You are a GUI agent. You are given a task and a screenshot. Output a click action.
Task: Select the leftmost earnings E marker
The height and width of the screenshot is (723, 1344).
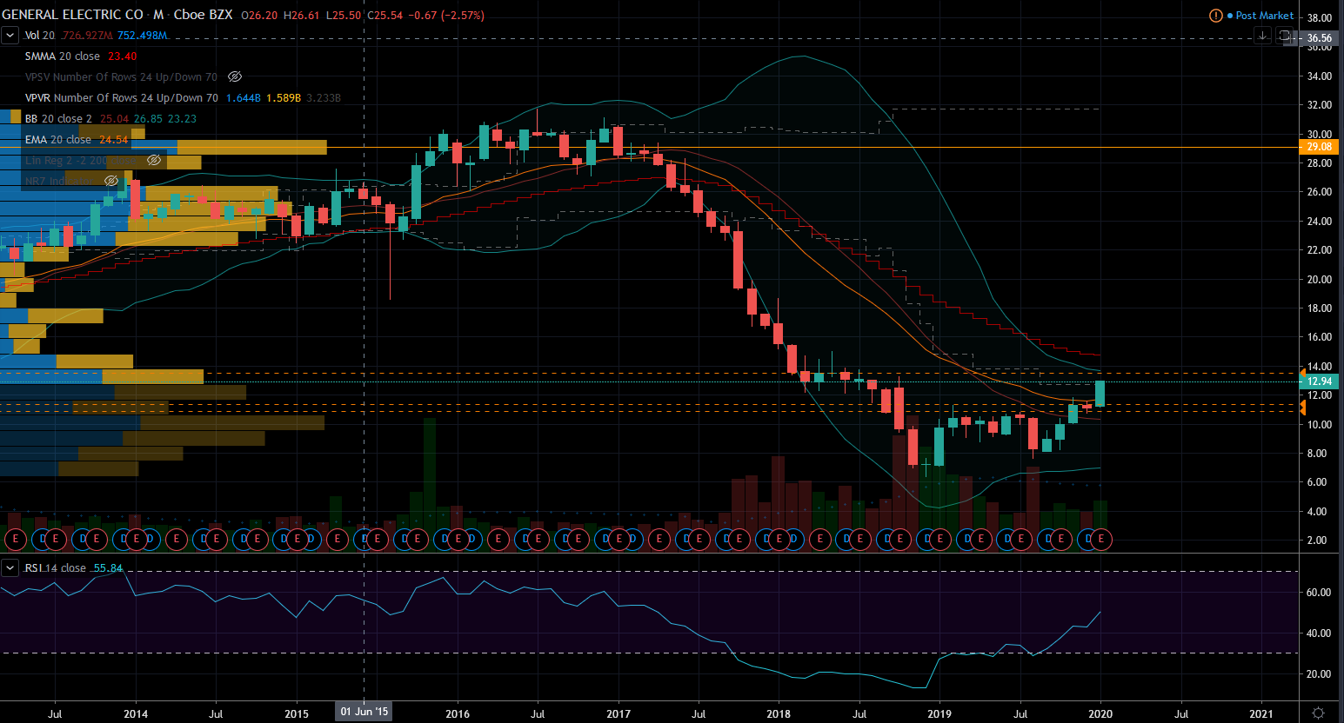coord(15,540)
